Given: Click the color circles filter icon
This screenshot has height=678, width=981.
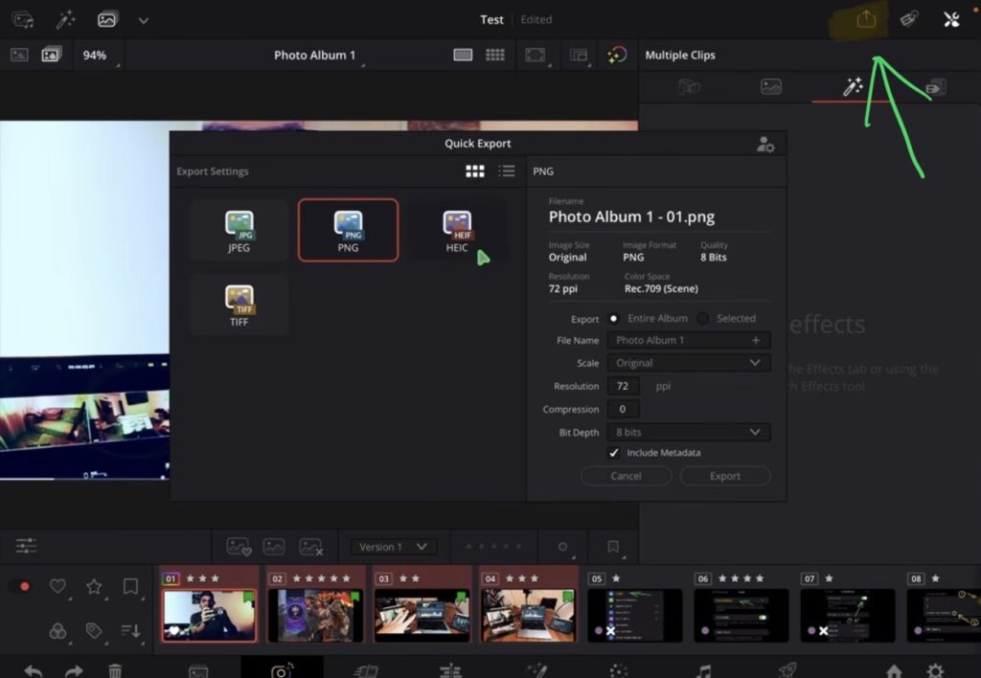Looking at the screenshot, I should pyautogui.click(x=57, y=630).
